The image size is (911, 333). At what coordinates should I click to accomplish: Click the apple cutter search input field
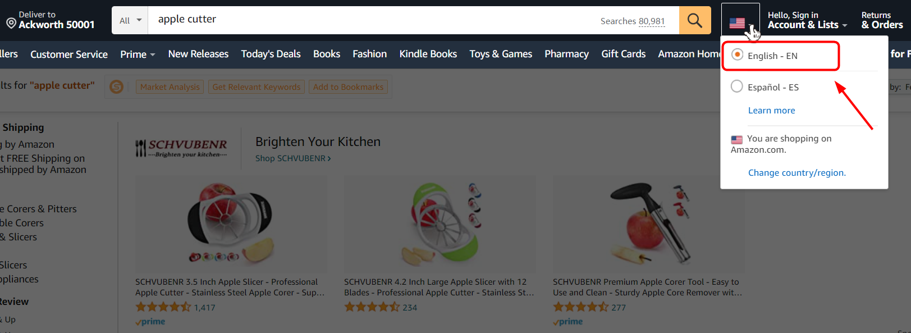pyautogui.click(x=370, y=20)
